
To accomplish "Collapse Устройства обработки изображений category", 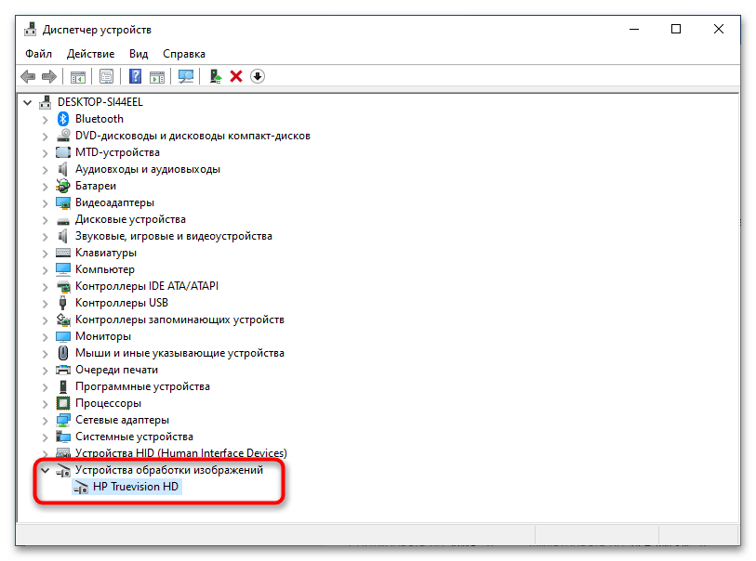I will coord(45,470).
